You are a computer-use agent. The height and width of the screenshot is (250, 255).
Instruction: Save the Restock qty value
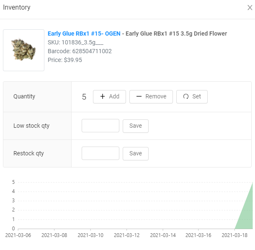pyautogui.click(x=135, y=153)
